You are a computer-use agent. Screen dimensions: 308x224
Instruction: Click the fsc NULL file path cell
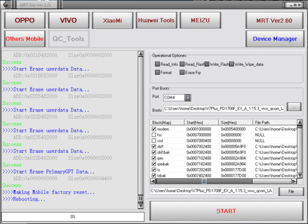260,135
